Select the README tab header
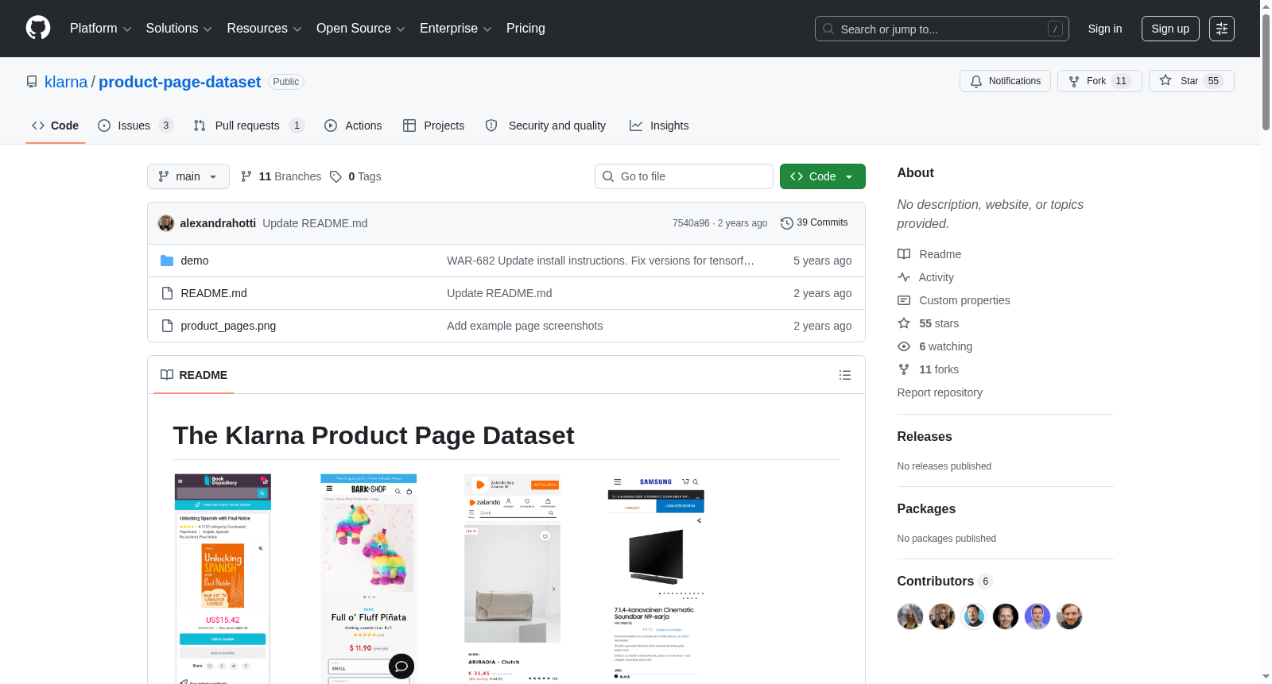The height and width of the screenshot is (684, 1272). 194,375
